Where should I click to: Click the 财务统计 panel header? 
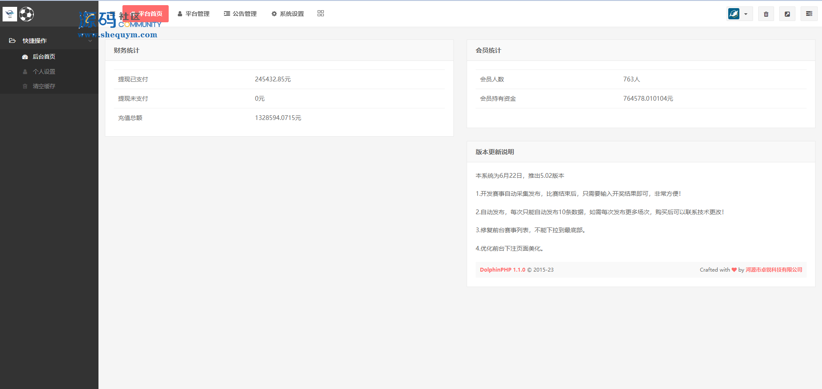point(279,51)
